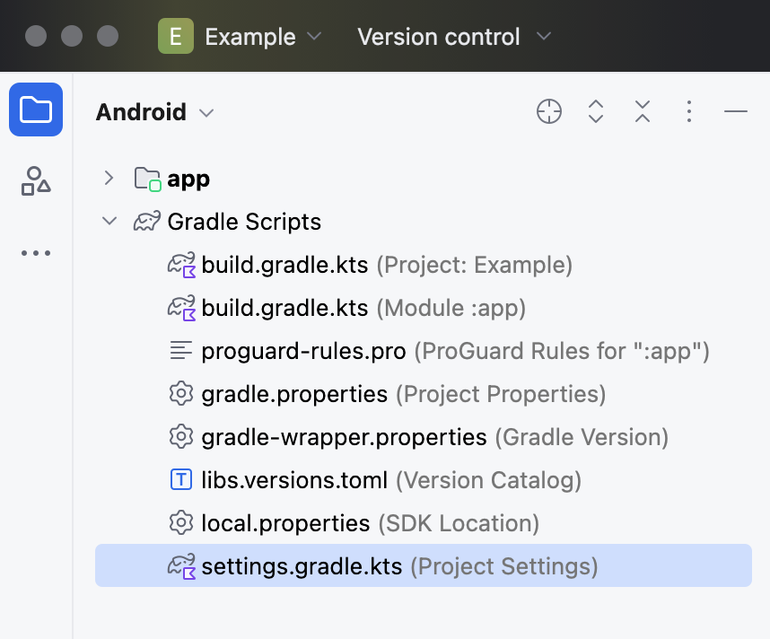
Task: Open project view options kebab menu
Action: coord(689,111)
